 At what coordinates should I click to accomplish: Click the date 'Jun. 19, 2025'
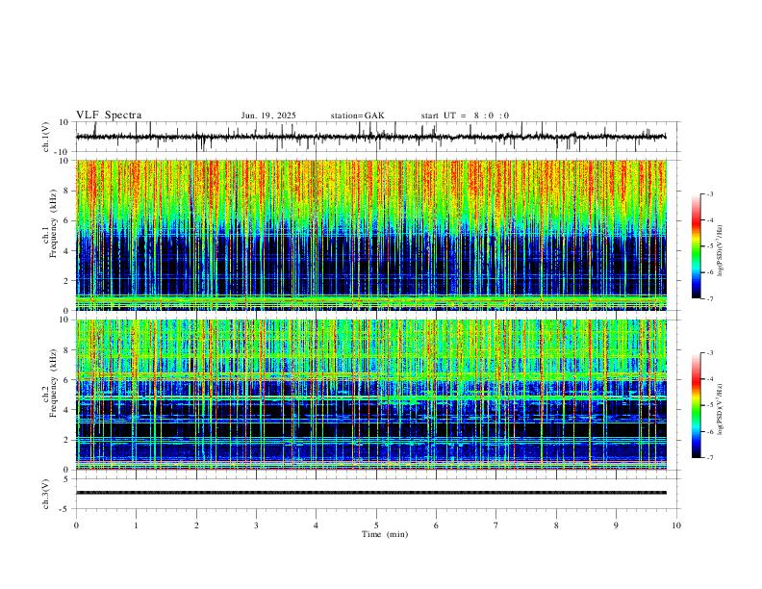click(268, 115)
